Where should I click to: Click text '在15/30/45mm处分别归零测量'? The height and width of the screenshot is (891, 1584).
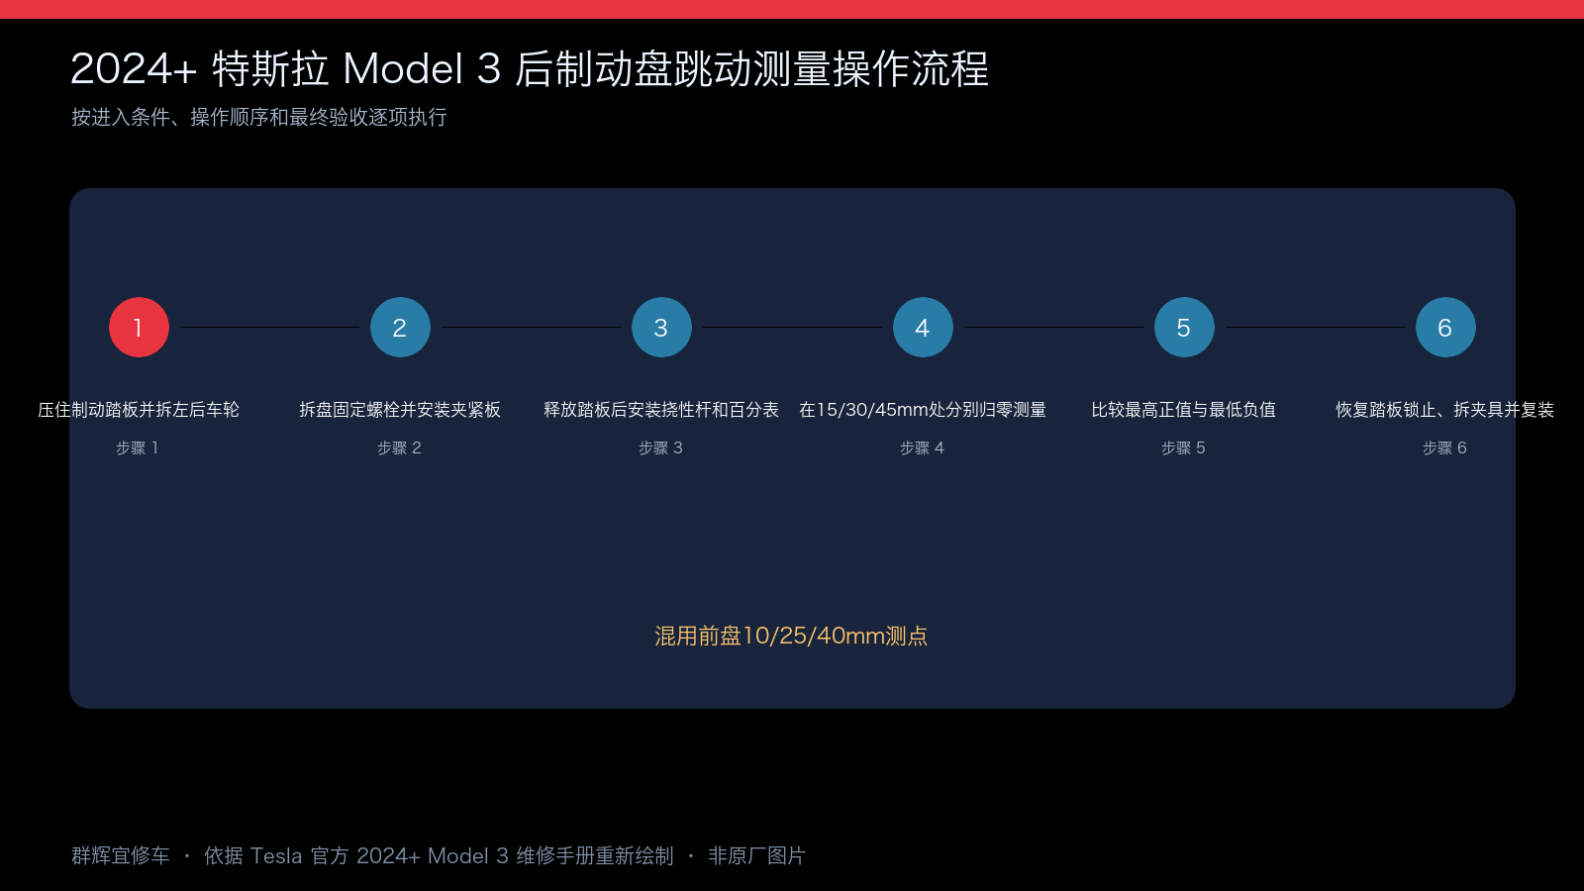pos(923,410)
